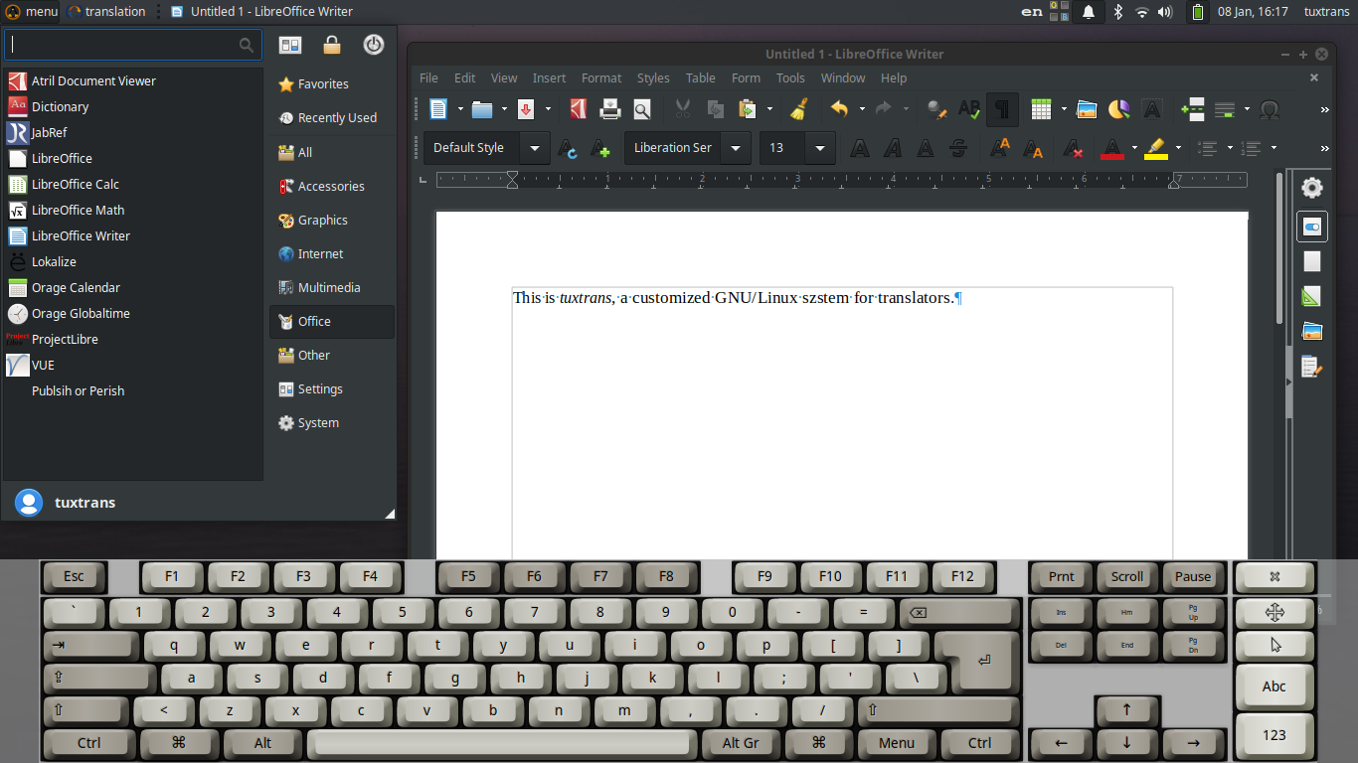The width and height of the screenshot is (1358, 763).
Task: Toggle the left Ctrl key on the on-screen keyboard
Action: point(88,743)
